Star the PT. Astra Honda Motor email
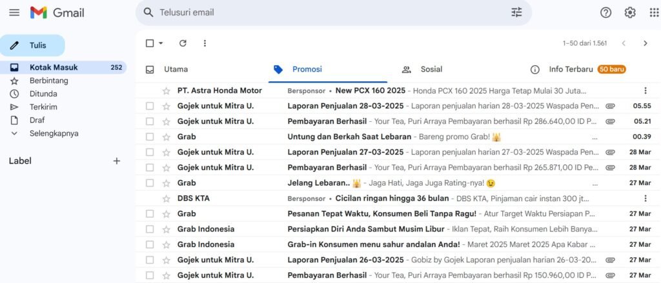This screenshot has width=661, height=283. pos(166,91)
